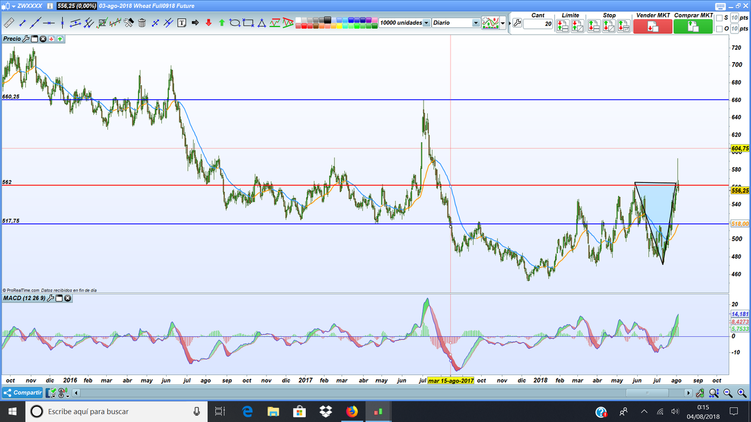Image resolution: width=751 pixels, height=422 pixels.
Task: Click the Vender MKT sell button
Action: tap(652, 26)
